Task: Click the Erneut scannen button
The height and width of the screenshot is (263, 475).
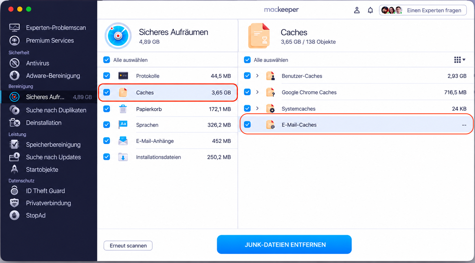Action: 128,246
